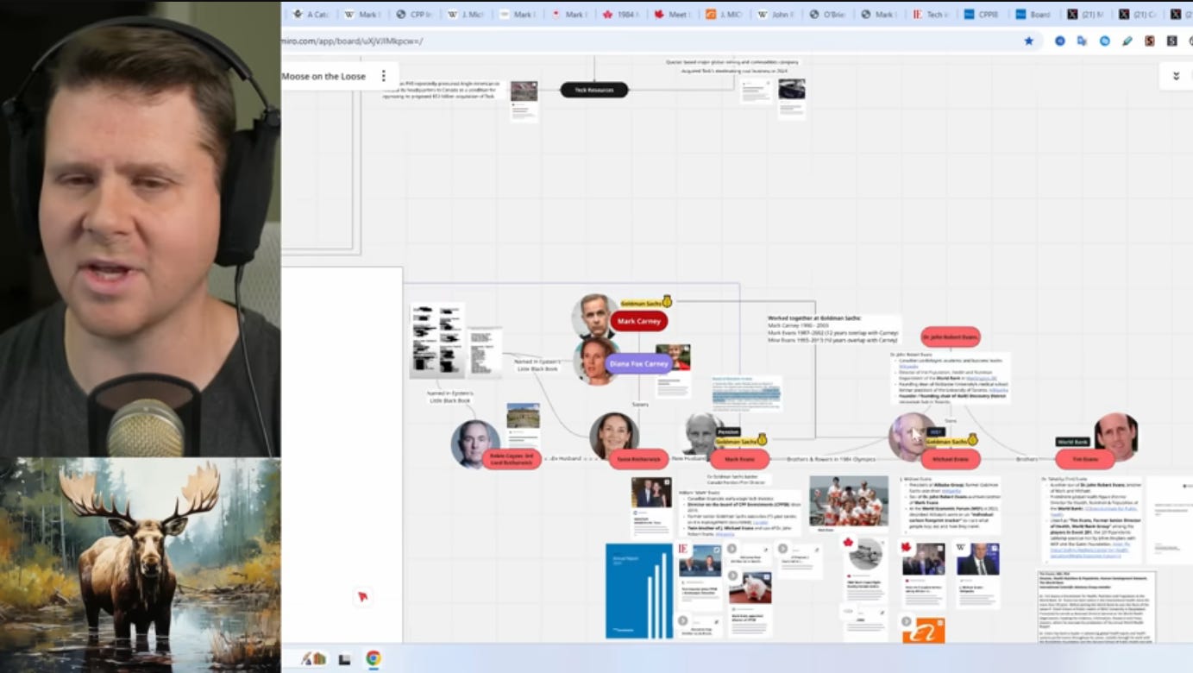This screenshot has height=673, width=1193.
Task: Open the 'Tech' IE browser tab
Action: 931,15
